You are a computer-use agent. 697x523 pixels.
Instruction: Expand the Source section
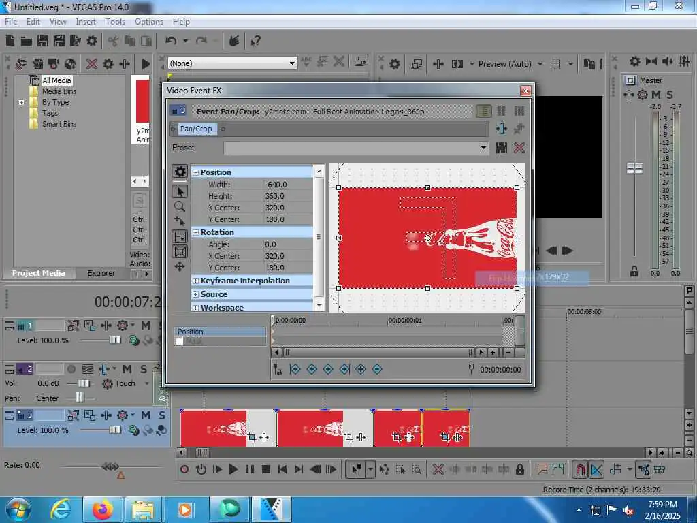click(x=195, y=294)
